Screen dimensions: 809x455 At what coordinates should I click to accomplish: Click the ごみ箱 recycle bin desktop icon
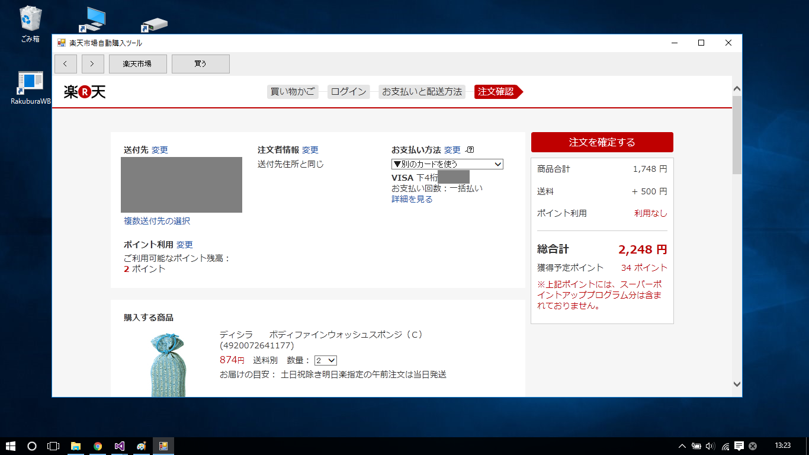point(30,24)
